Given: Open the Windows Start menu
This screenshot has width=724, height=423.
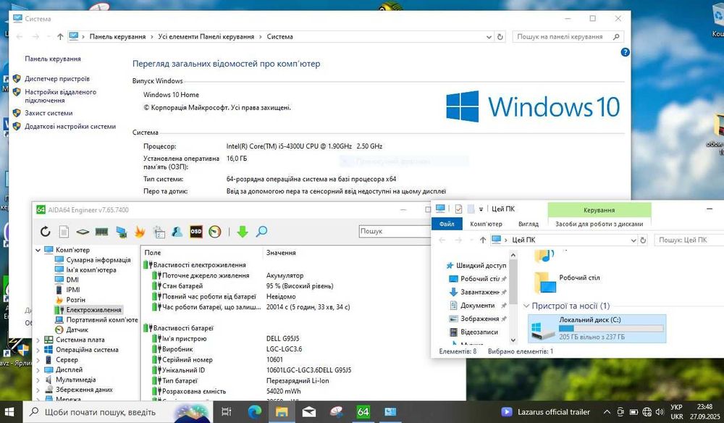Looking at the screenshot, I should [9, 411].
